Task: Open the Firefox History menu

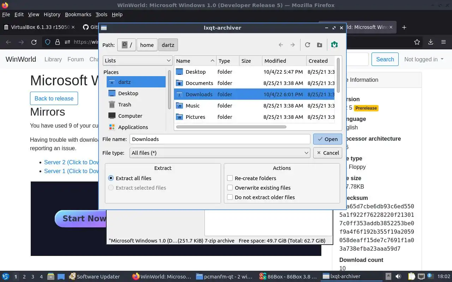Action: click(52, 14)
